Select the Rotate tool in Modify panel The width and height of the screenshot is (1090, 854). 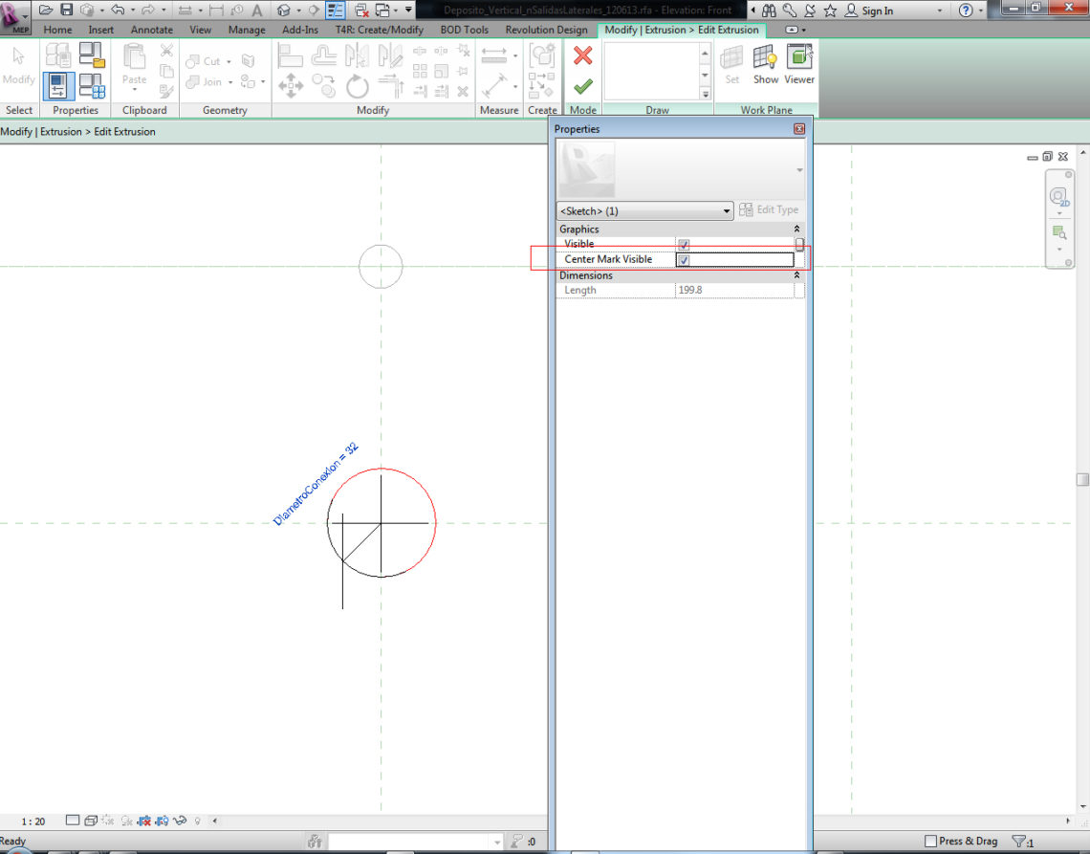[356, 85]
